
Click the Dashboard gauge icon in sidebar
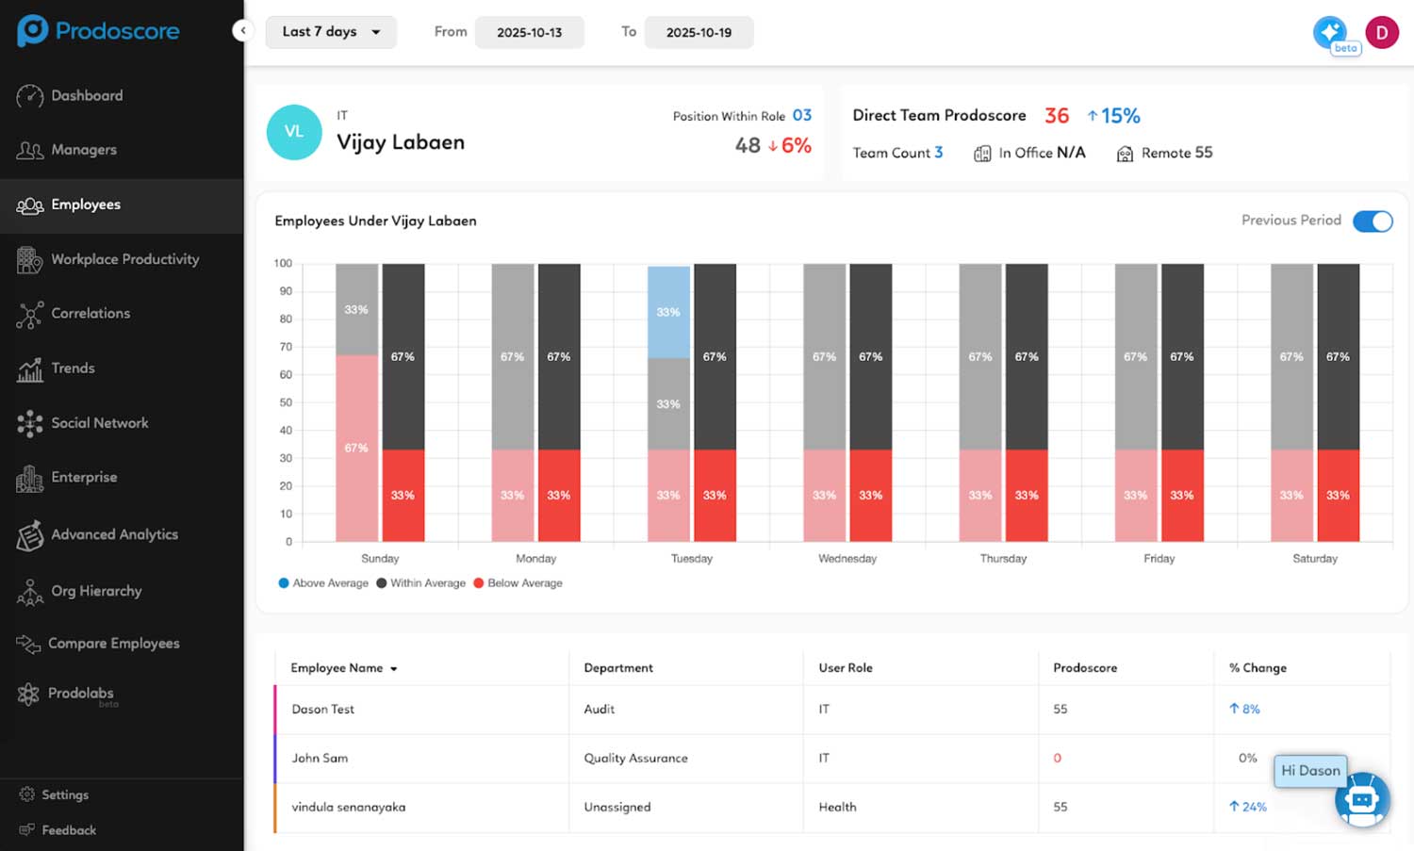(x=30, y=96)
